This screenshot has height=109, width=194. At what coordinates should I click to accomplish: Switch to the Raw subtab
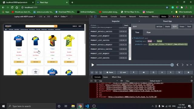point(149,32)
